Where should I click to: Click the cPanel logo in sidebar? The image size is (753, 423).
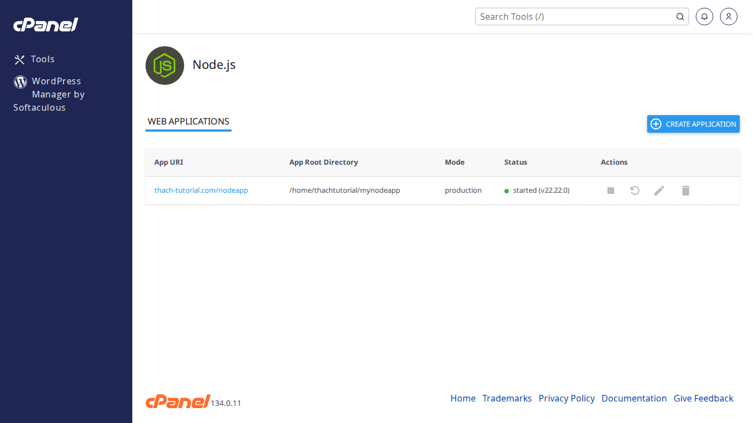pos(46,25)
